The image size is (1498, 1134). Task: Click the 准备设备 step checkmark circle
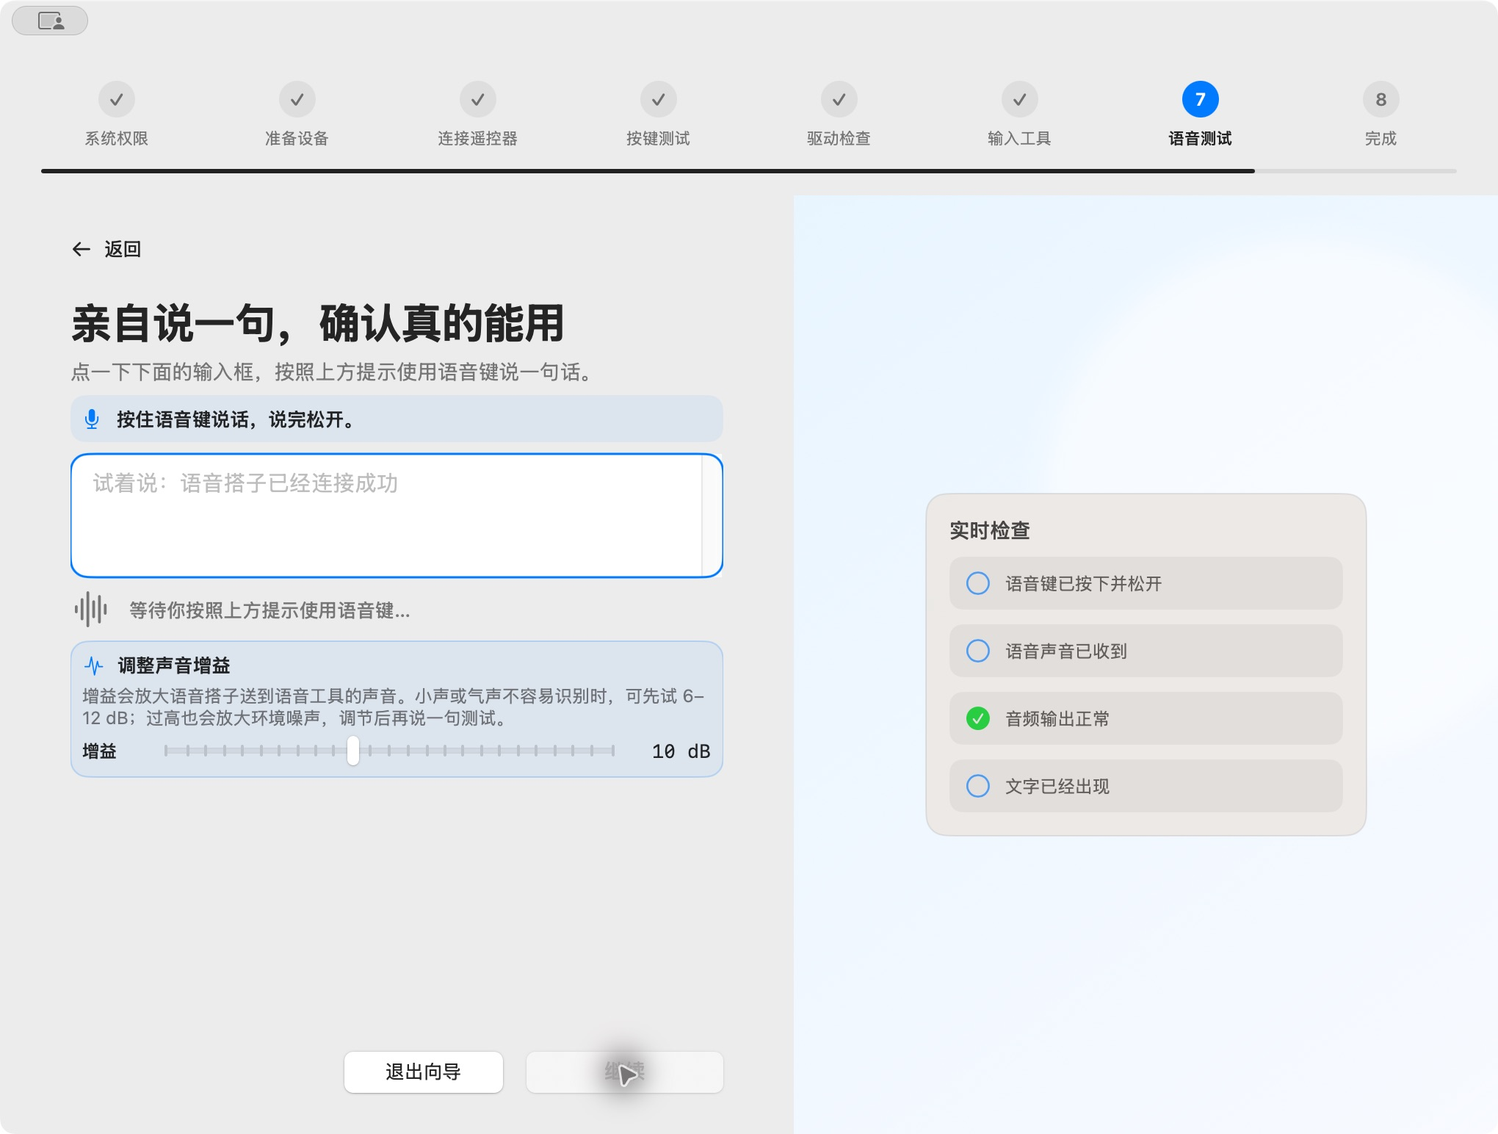(x=297, y=99)
